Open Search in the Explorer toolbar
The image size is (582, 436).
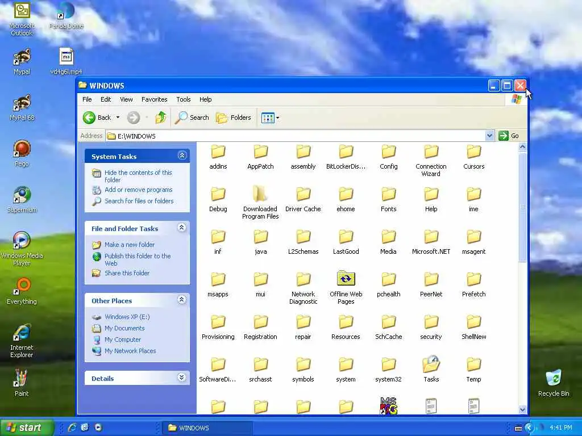(192, 118)
